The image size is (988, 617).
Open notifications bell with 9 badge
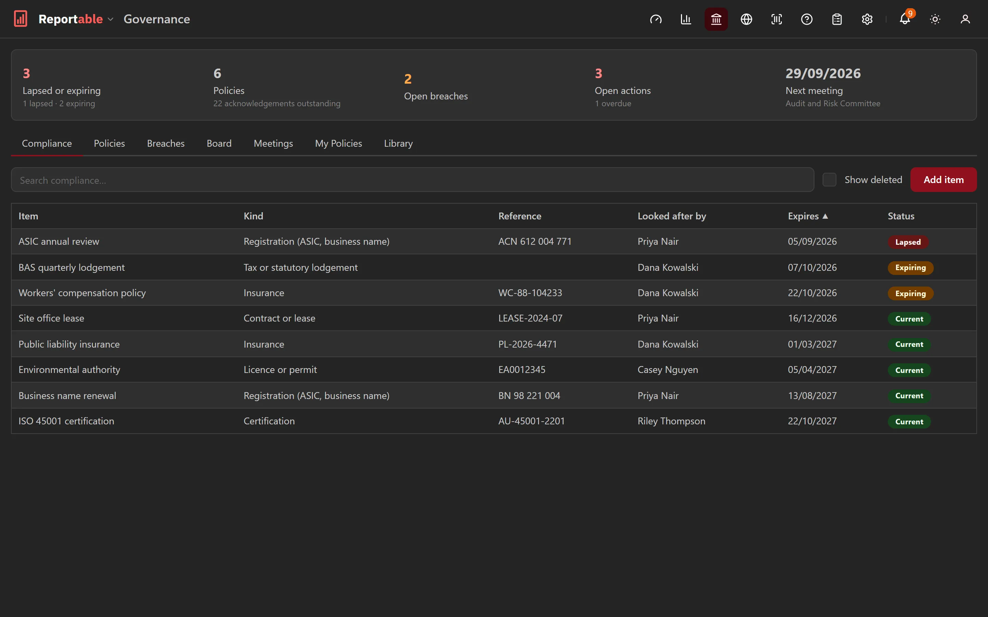point(905,19)
